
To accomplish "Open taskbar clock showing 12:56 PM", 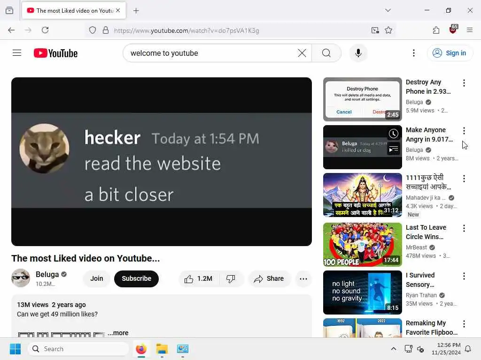I will (446, 349).
